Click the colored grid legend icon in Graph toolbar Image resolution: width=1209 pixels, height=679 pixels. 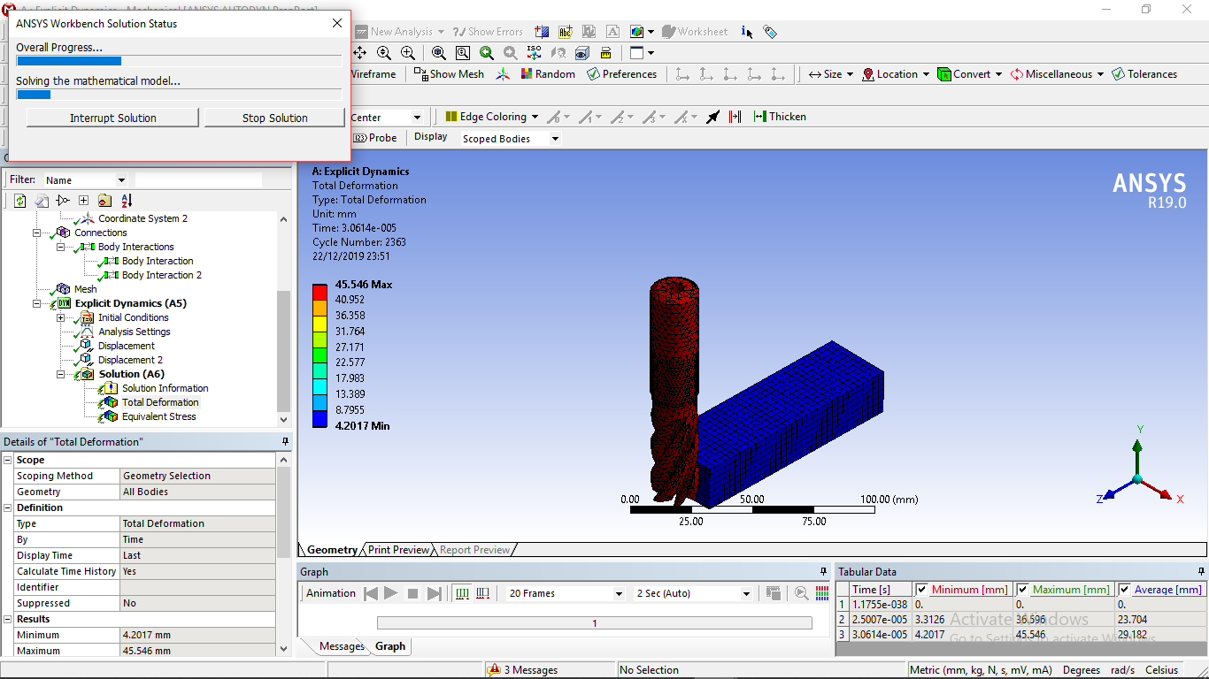pyautogui.click(x=822, y=593)
